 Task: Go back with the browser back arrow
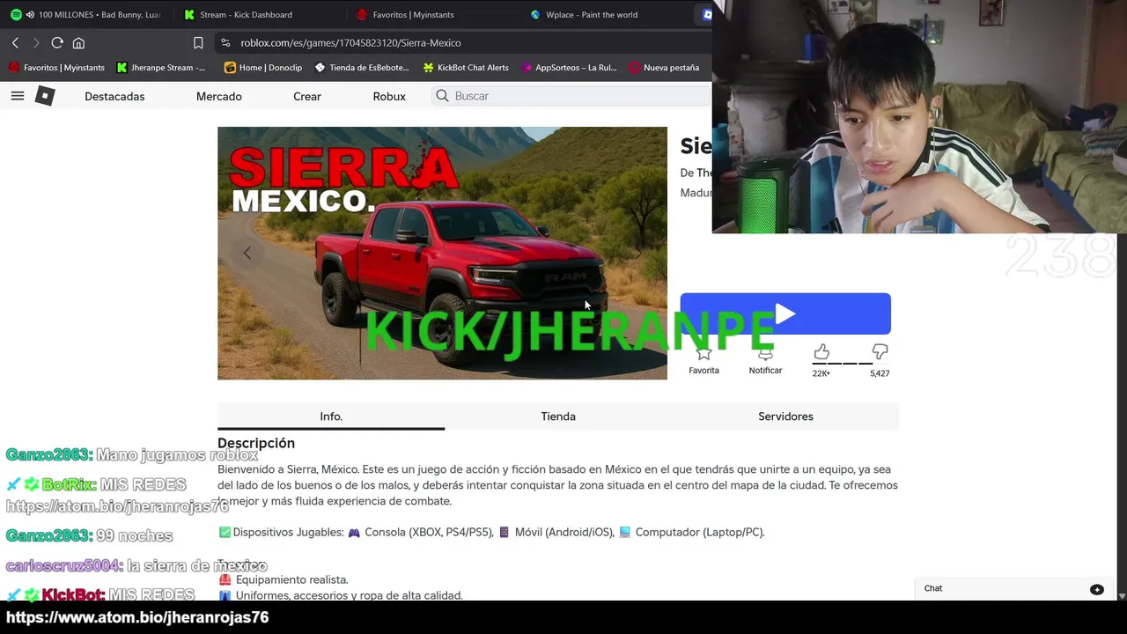pyautogui.click(x=15, y=42)
